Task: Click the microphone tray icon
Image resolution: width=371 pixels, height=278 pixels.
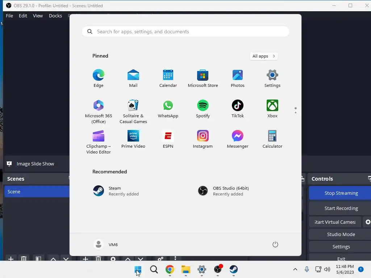Action: click(307, 269)
